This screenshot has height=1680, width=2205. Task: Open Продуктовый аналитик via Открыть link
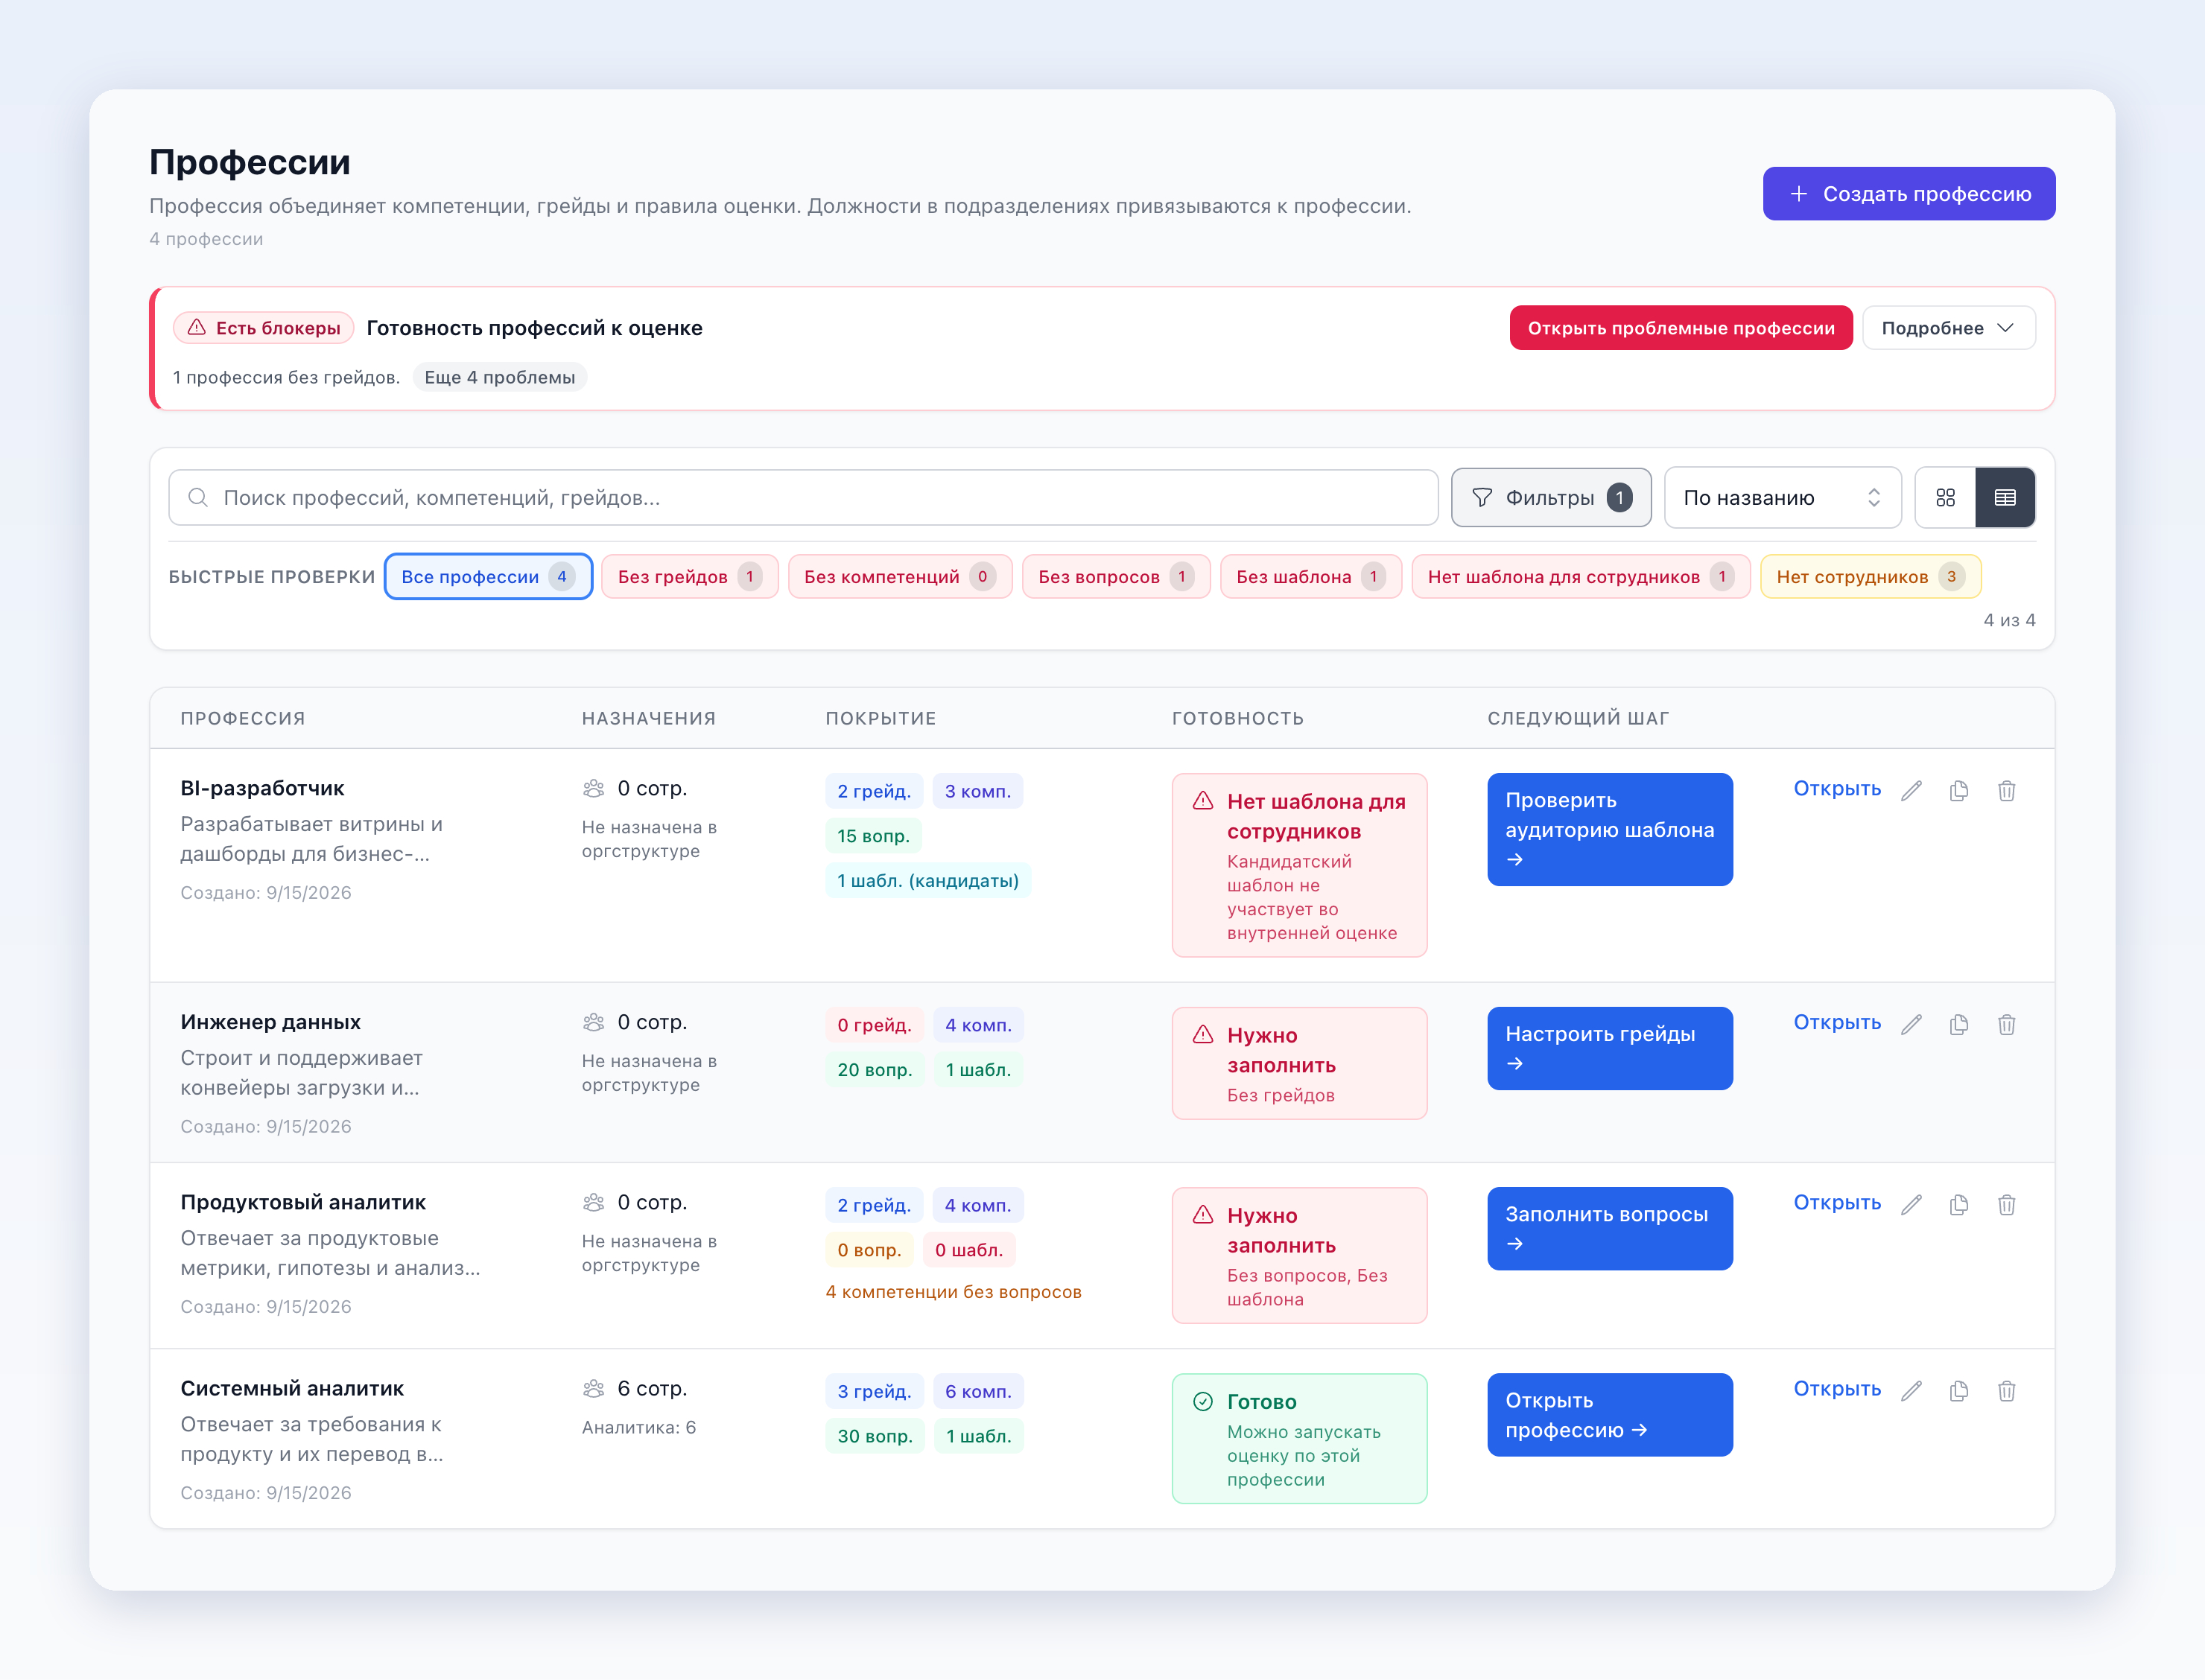tap(1837, 1202)
